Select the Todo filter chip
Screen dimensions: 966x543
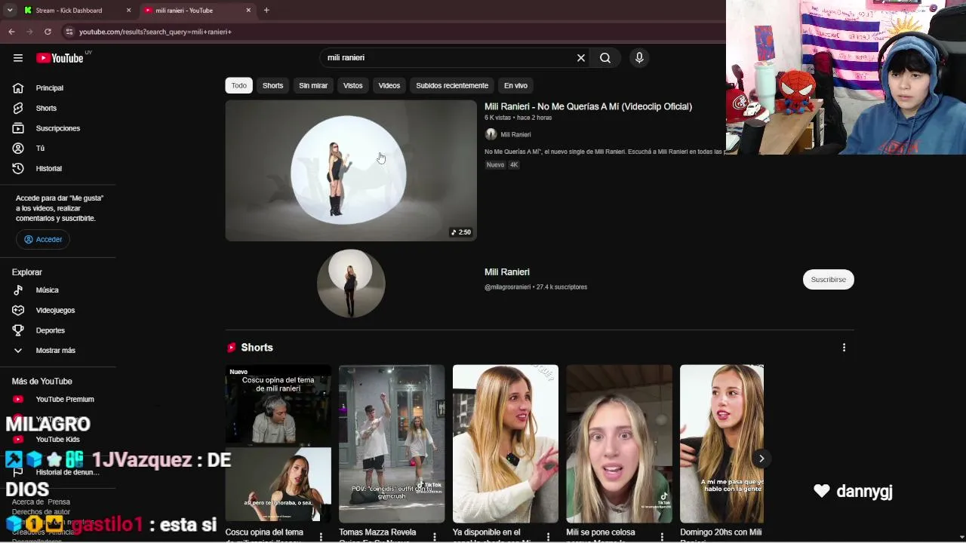point(238,85)
